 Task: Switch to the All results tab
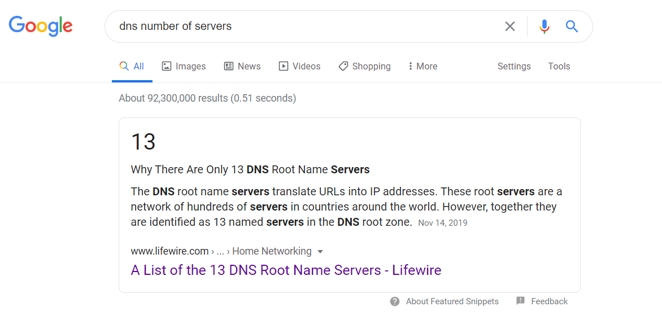click(132, 67)
